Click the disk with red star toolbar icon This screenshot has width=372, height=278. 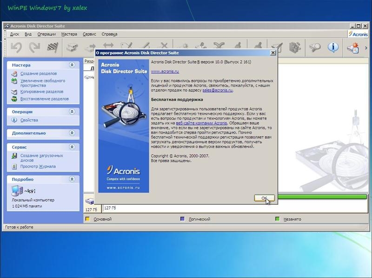[x=353, y=48]
